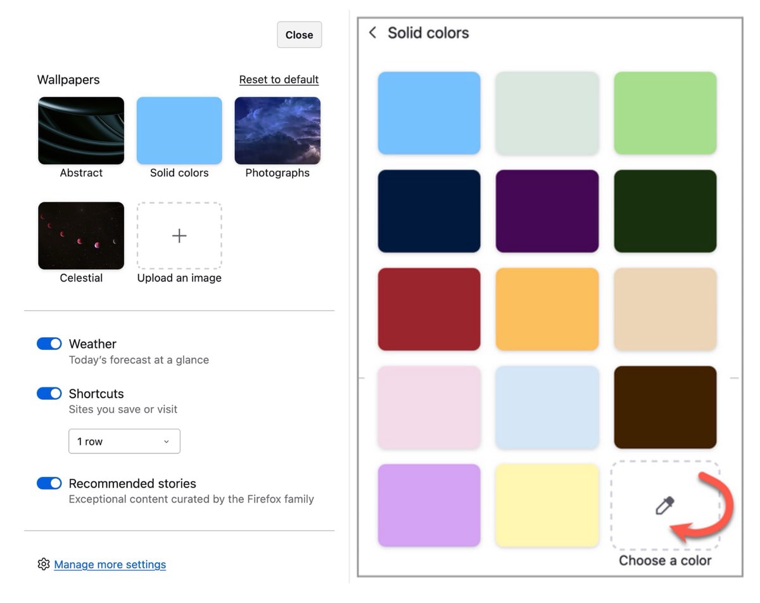The image size is (760, 603).
Task: Open Manage more settings link
Action: pos(110,564)
